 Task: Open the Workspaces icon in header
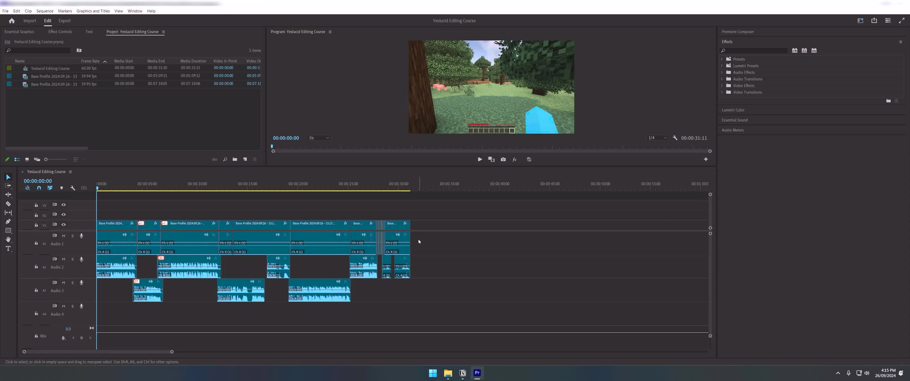coord(860,20)
